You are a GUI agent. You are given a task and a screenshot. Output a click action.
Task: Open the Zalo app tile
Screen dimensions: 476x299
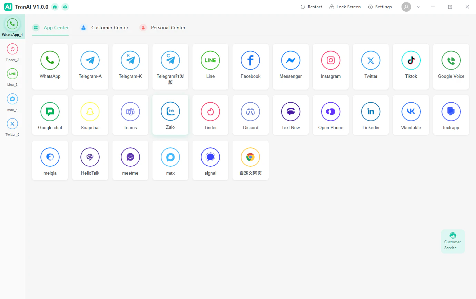(x=170, y=115)
